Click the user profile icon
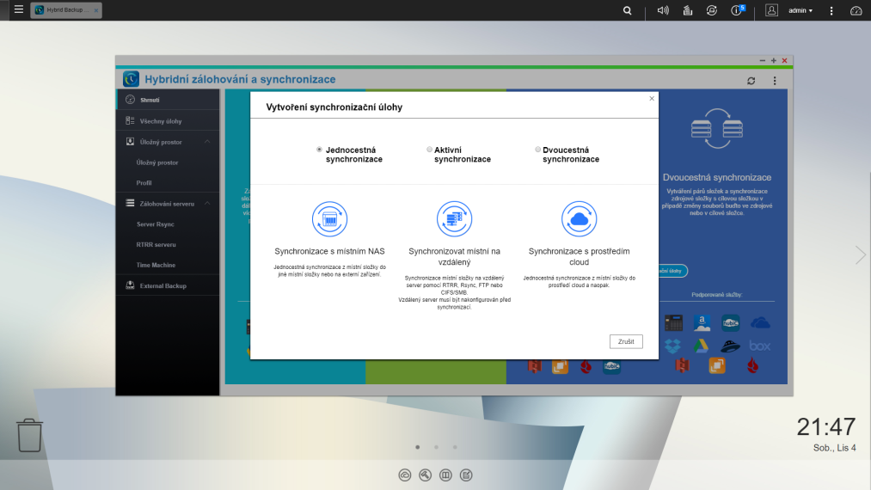 pos(771,10)
